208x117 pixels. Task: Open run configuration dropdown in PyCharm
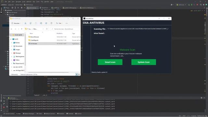pyautogui.click(x=181, y=5)
